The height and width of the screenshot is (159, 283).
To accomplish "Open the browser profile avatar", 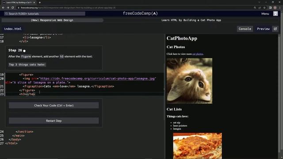I will tap(275, 8).
